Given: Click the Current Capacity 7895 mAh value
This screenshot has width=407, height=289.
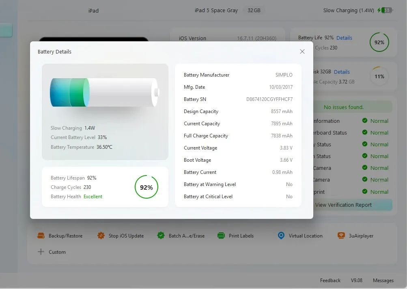Looking at the screenshot, I should 282,124.
